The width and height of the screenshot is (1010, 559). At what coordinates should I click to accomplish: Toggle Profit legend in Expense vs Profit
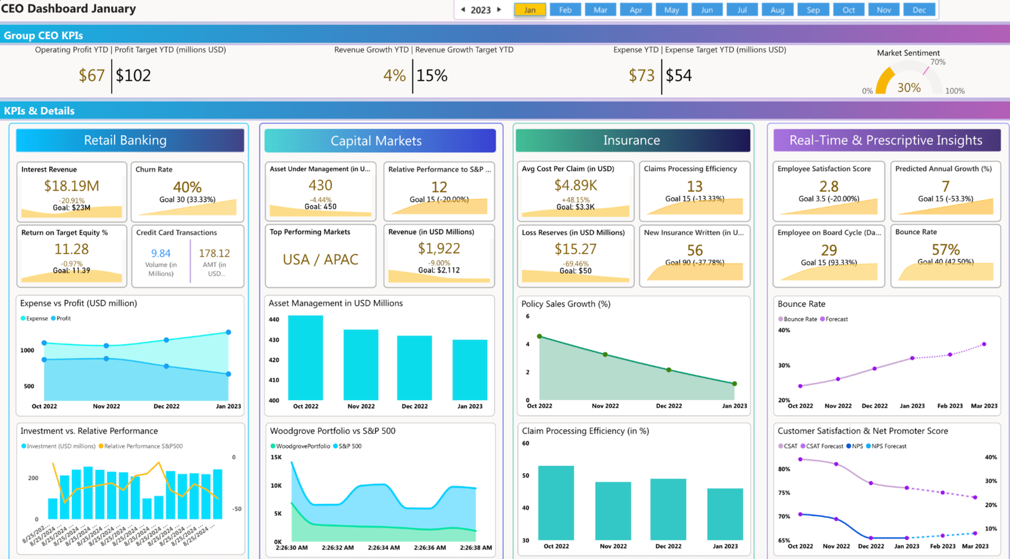[x=61, y=319]
